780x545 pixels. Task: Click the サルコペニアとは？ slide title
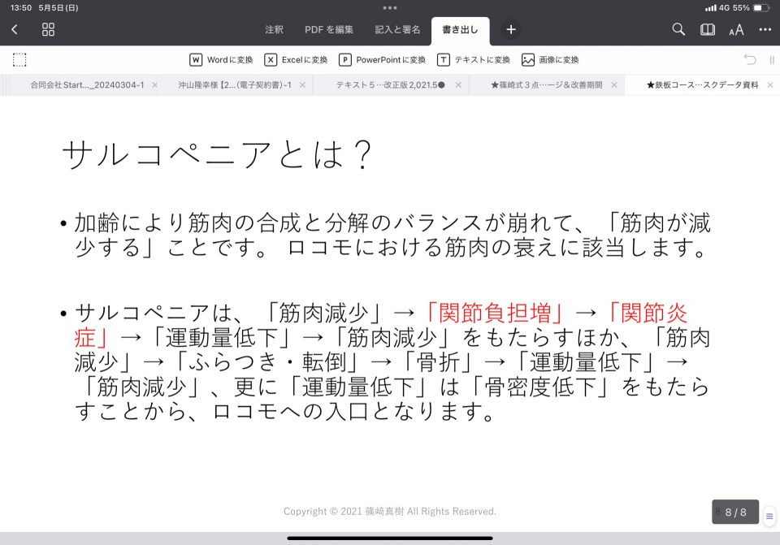217,154
